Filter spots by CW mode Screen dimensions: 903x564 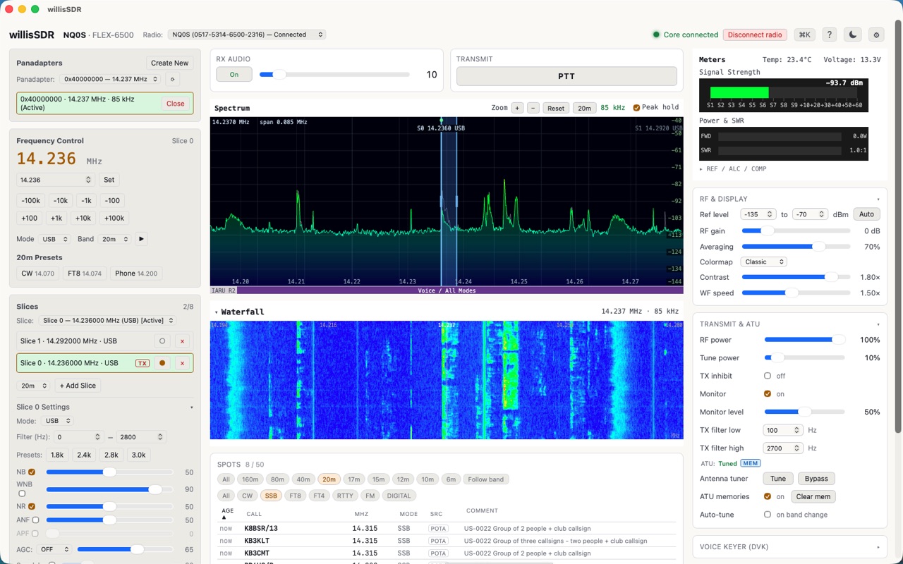[x=247, y=496]
